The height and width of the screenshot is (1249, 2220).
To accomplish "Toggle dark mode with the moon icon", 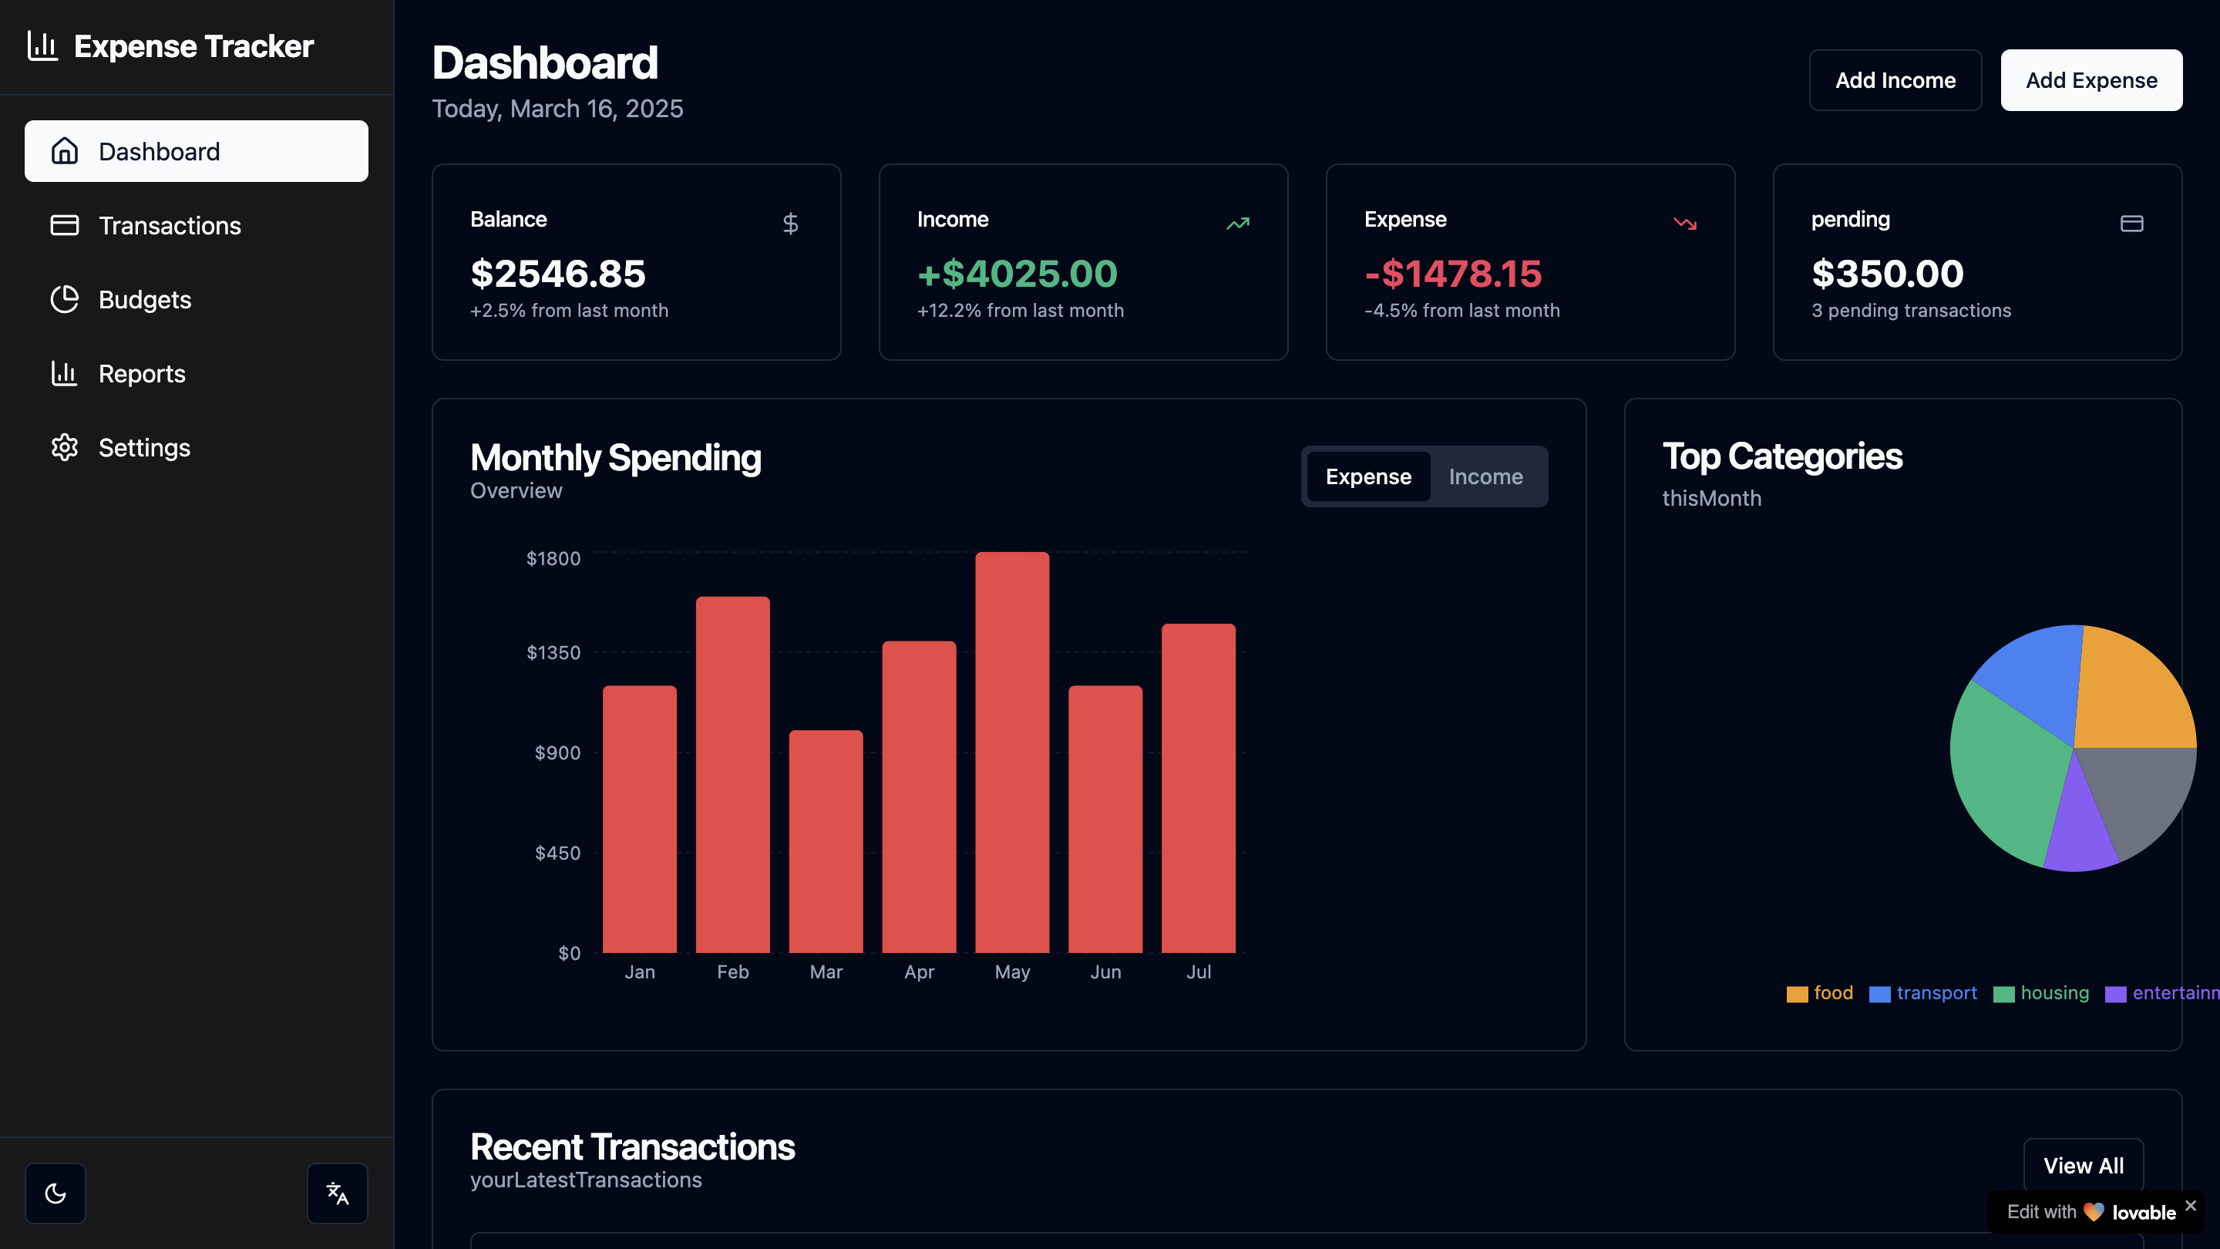I will [x=55, y=1193].
